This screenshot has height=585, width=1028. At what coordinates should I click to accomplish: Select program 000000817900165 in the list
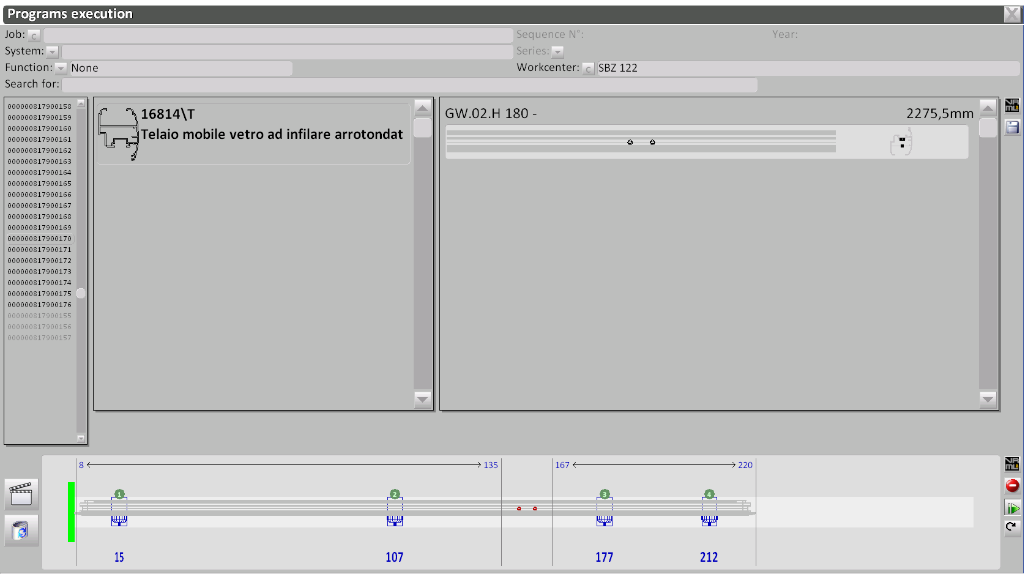coord(40,184)
